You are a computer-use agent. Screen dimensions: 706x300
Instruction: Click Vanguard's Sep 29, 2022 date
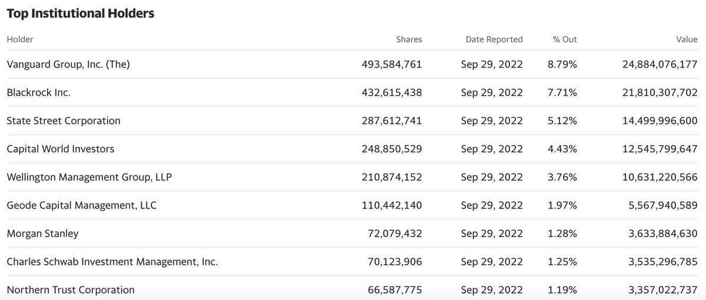[492, 65]
